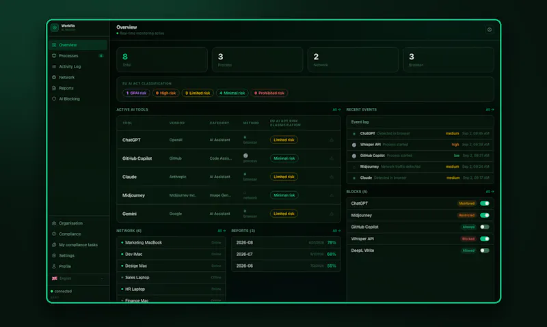Open the settings gear icon in header
This screenshot has width=547, height=327.
pyautogui.click(x=490, y=29)
